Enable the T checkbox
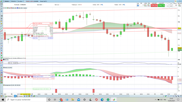Image resolution: width=182 pixels, height=102 pixels. tap(166, 4)
